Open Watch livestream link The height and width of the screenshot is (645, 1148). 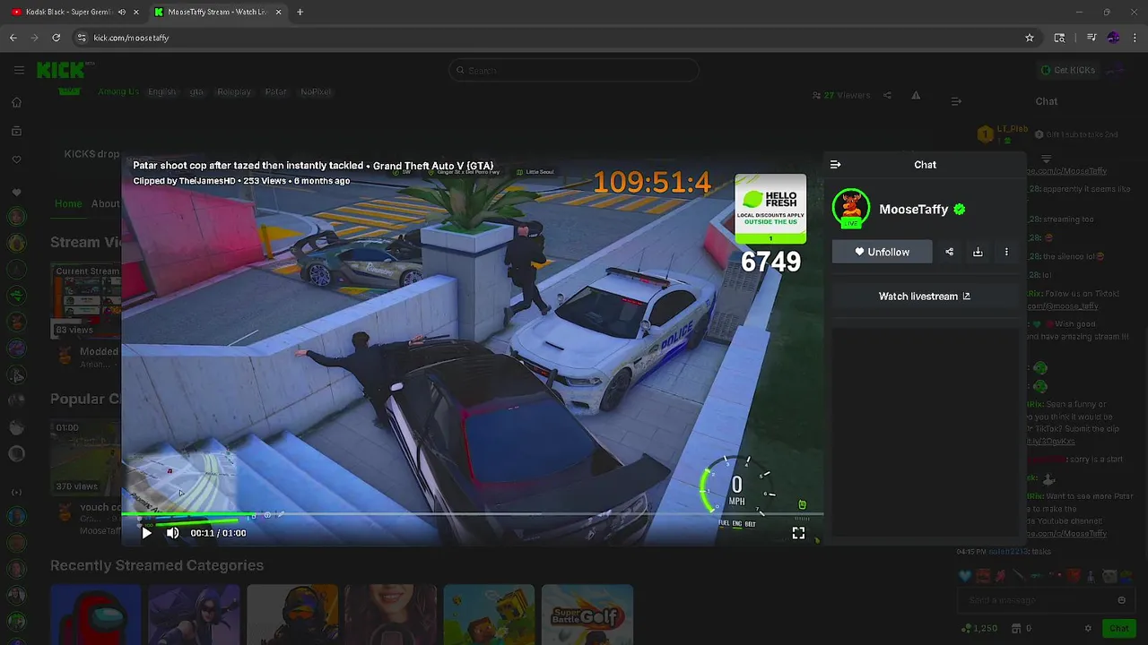pyautogui.click(x=925, y=297)
